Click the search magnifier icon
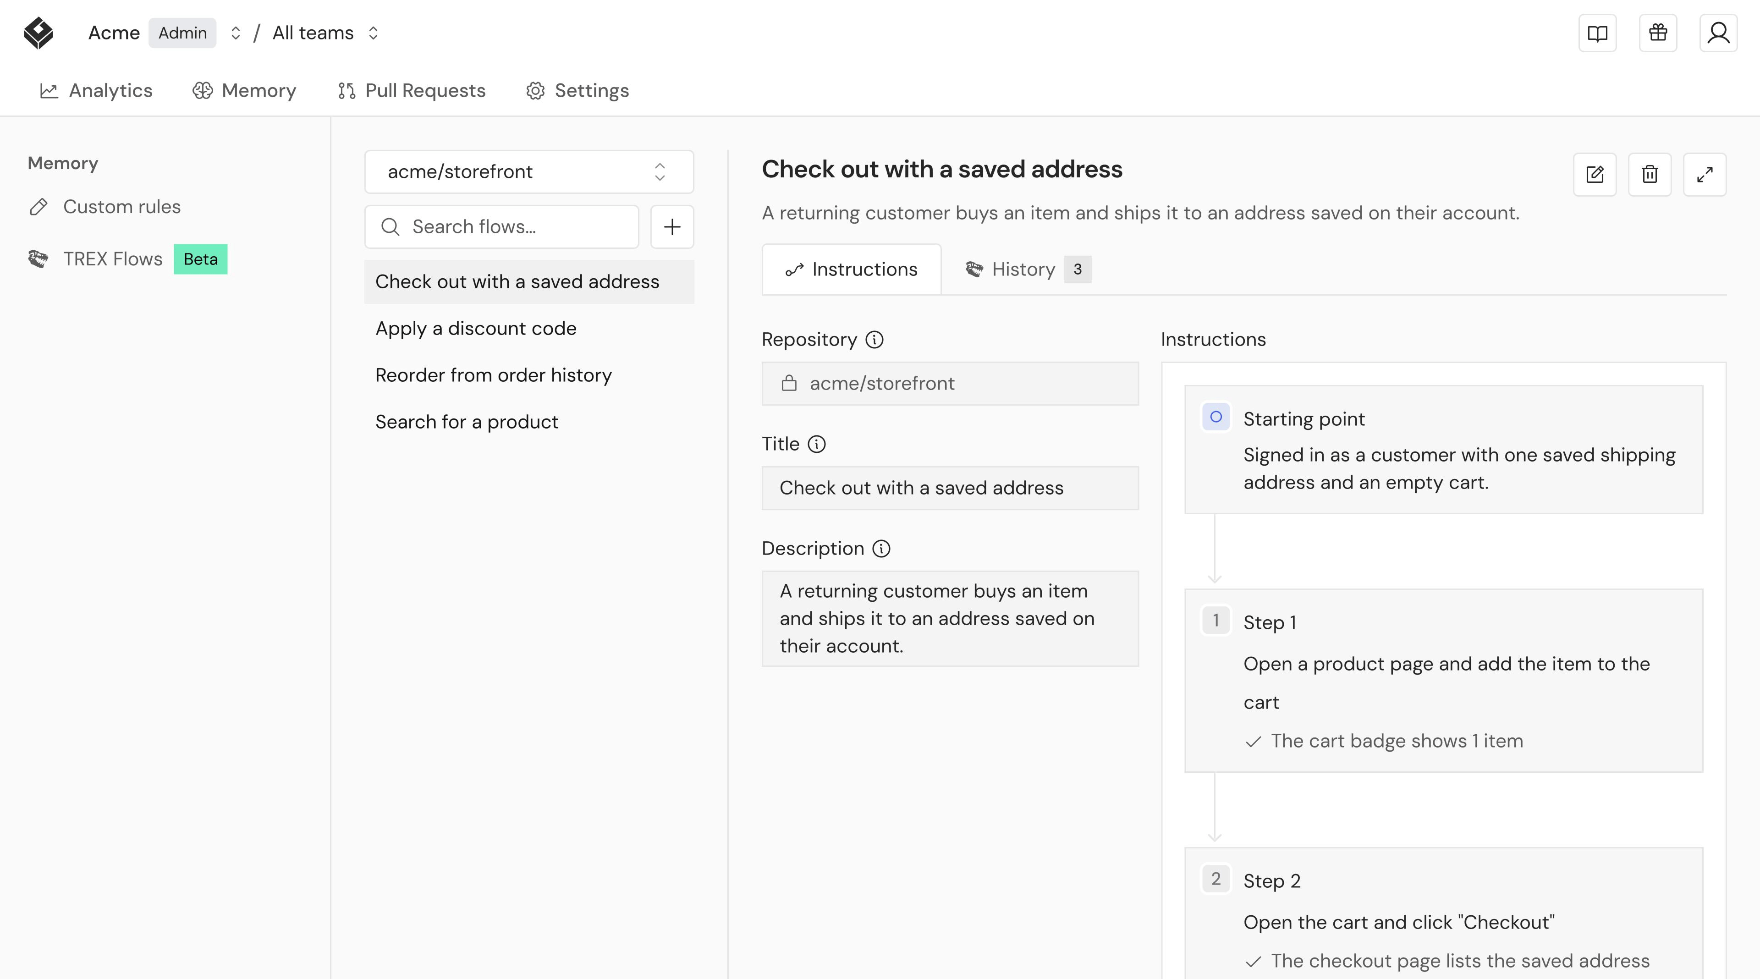Screen dimensions: 1760x979 [390, 227]
